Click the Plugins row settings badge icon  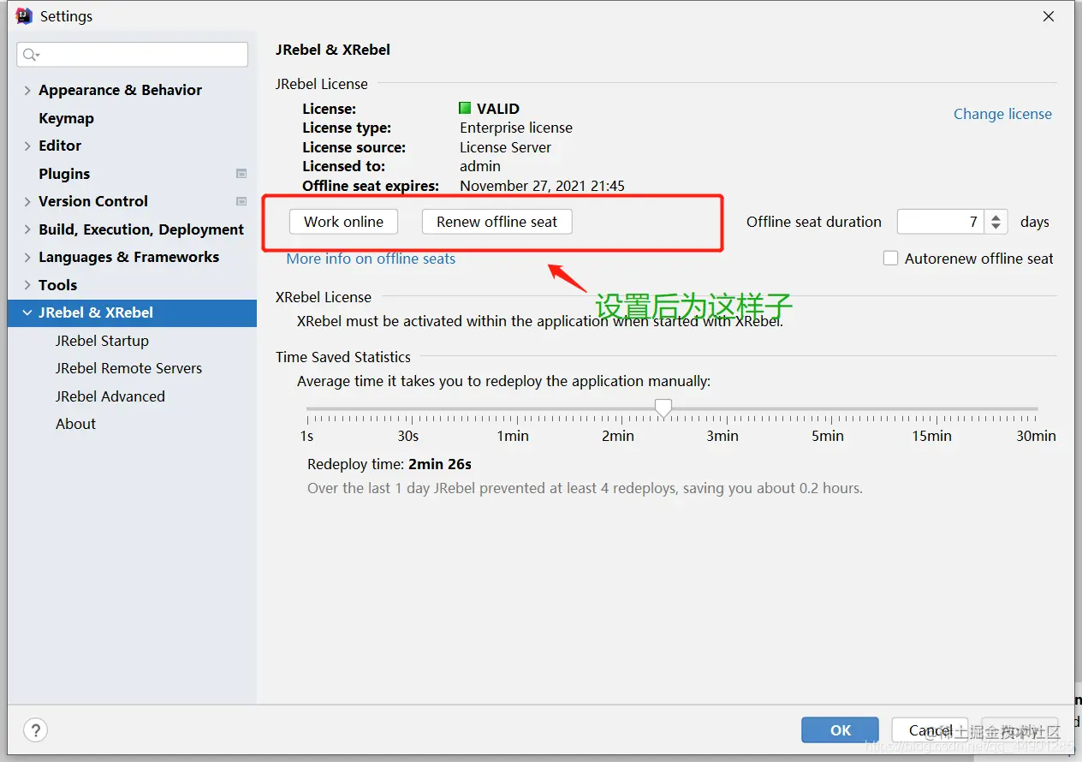tap(241, 173)
